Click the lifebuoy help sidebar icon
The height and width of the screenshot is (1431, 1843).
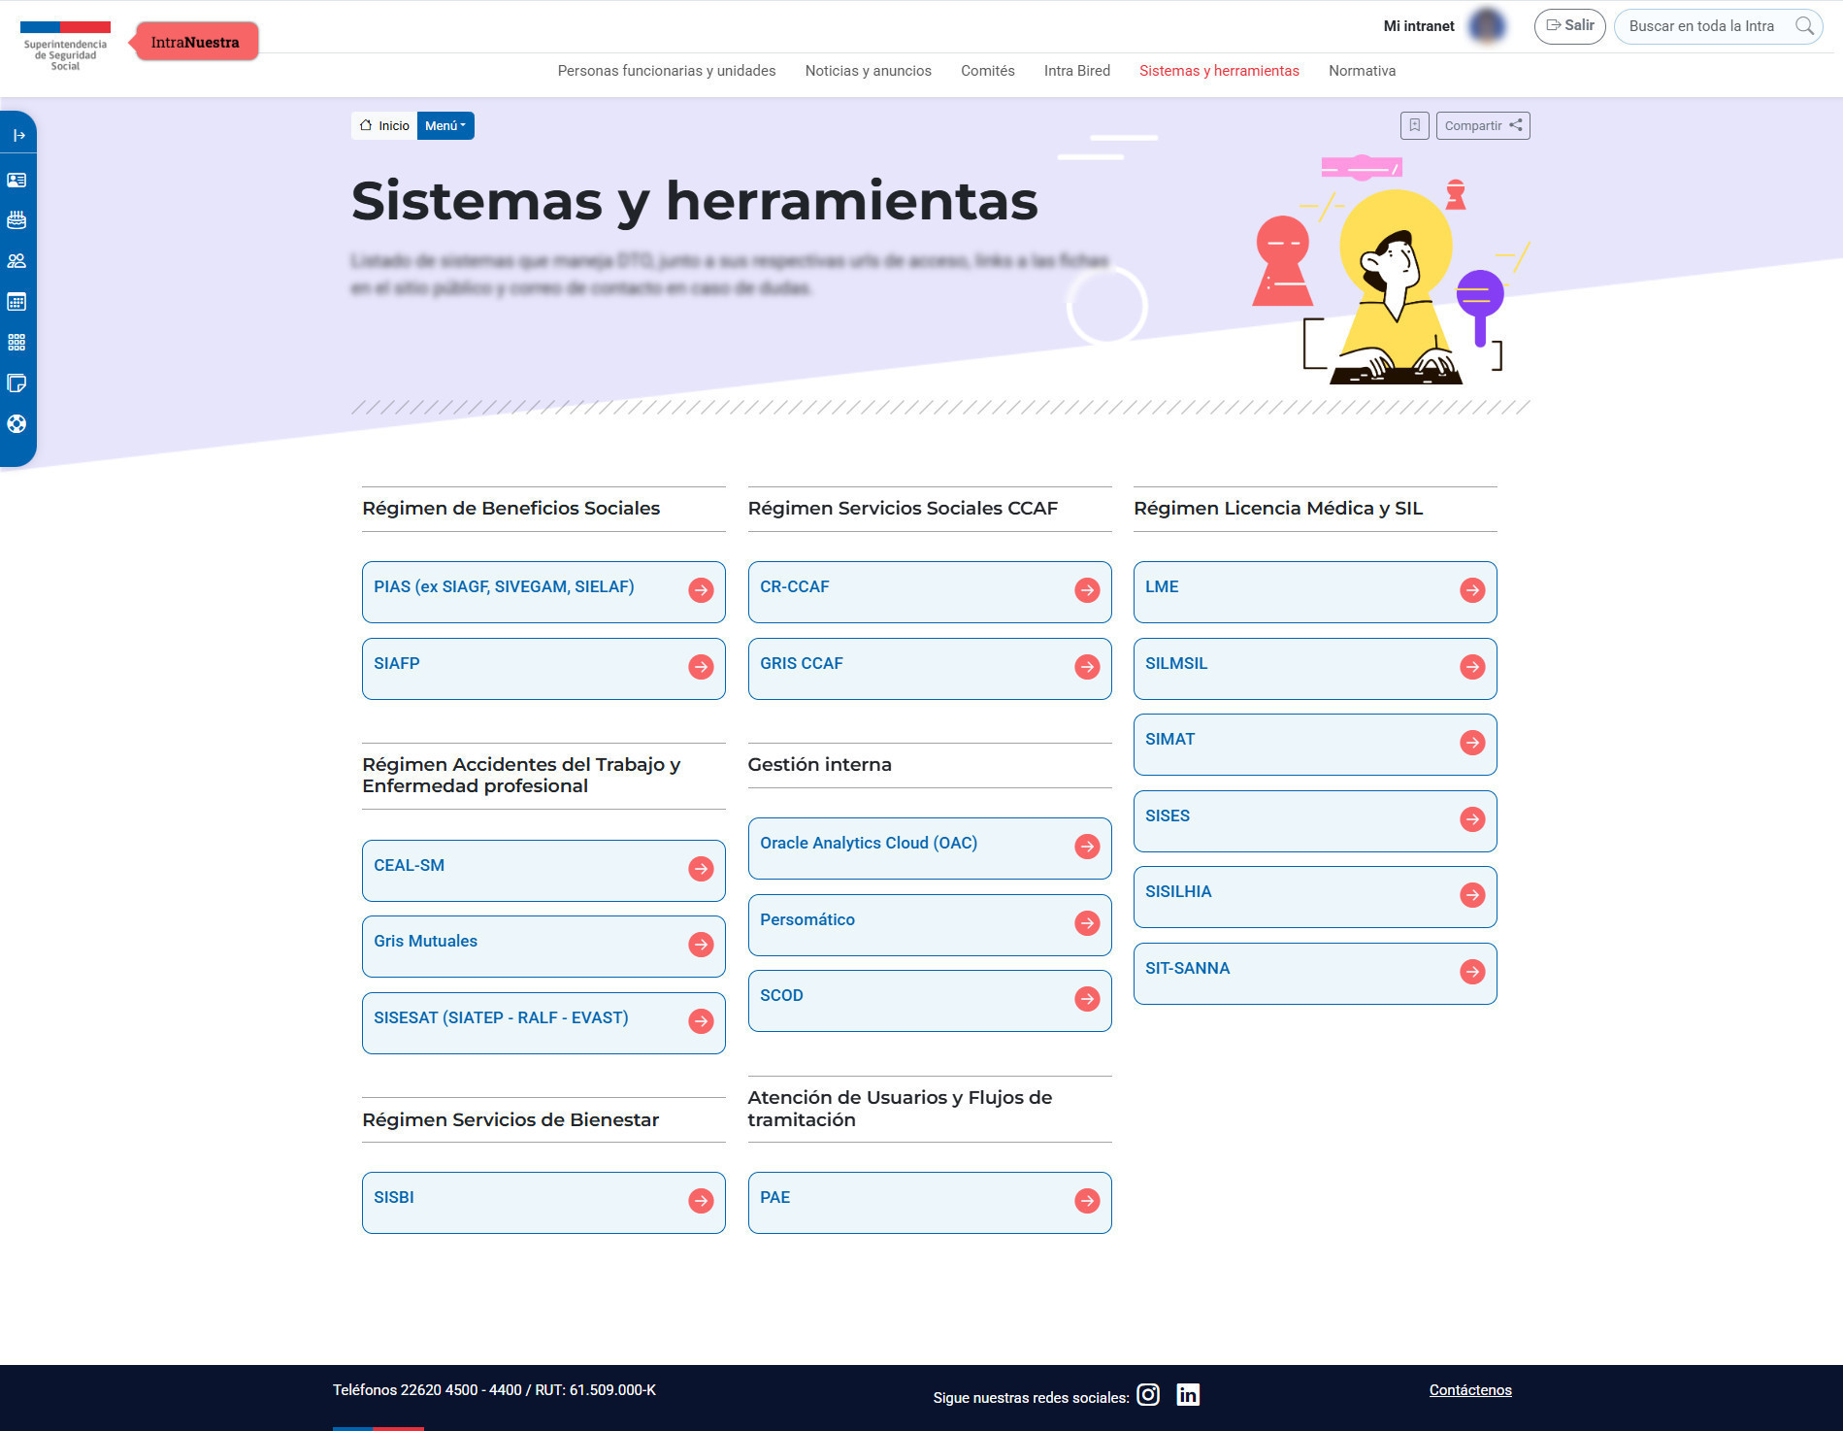pyautogui.click(x=16, y=424)
